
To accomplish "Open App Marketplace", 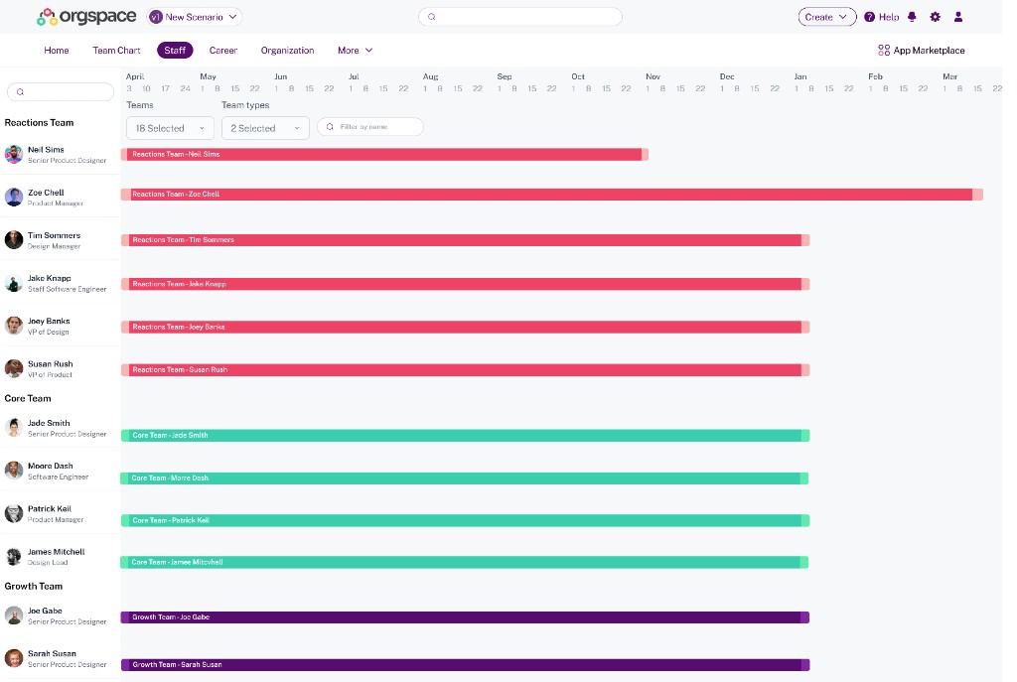I will (x=921, y=50).
